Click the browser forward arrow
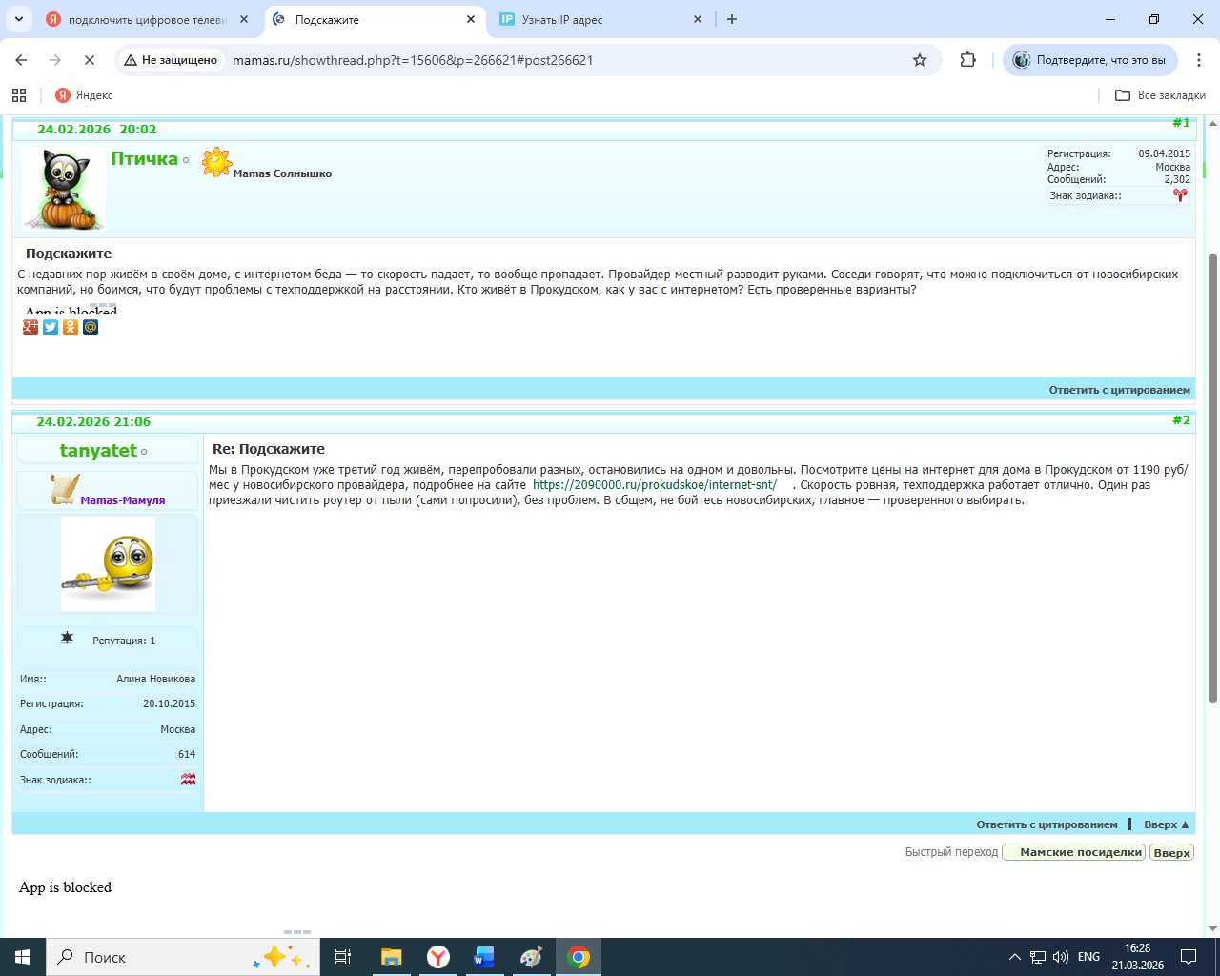1220x976 pixels. click(55, 60)
